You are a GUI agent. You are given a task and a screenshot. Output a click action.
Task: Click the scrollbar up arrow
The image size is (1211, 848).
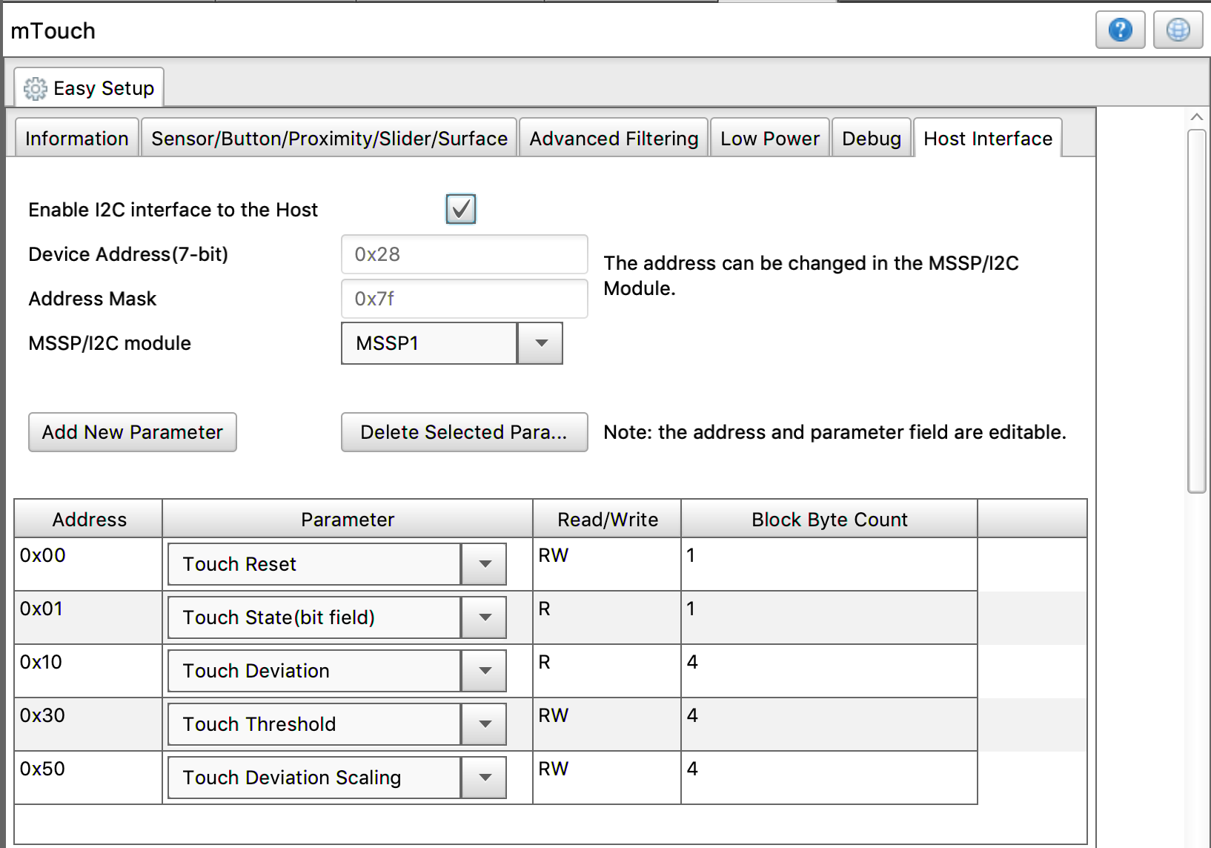click(1196, 116)
